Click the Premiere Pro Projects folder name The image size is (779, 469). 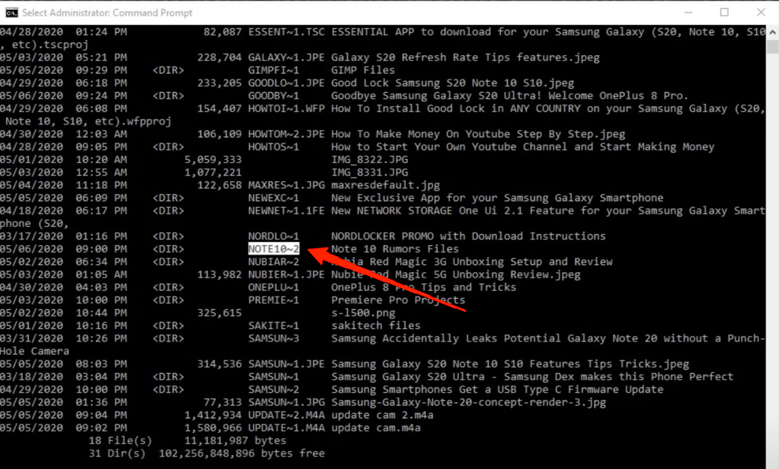tap(398, 300)
